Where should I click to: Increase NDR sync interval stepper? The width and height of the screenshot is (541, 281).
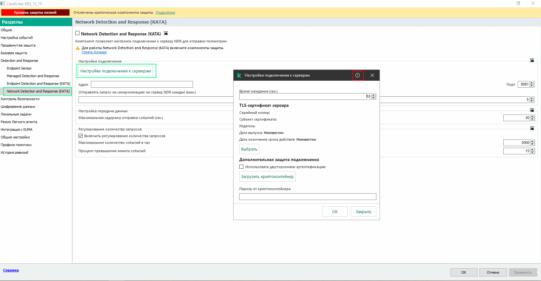[x=532, y=98]
